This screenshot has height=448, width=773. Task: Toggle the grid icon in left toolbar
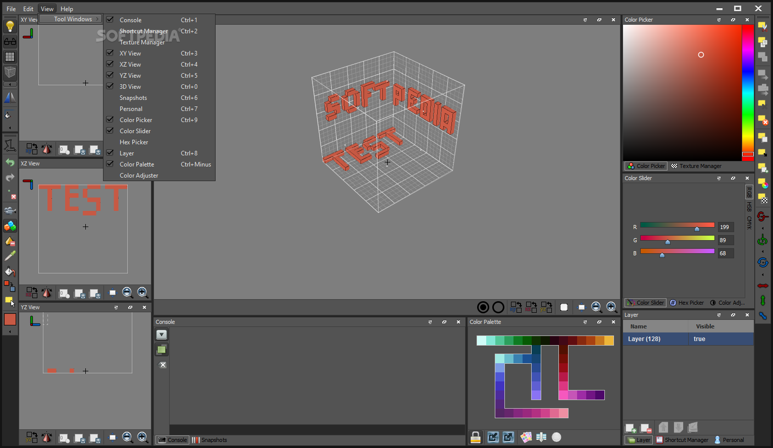click(x=10, y=57)
